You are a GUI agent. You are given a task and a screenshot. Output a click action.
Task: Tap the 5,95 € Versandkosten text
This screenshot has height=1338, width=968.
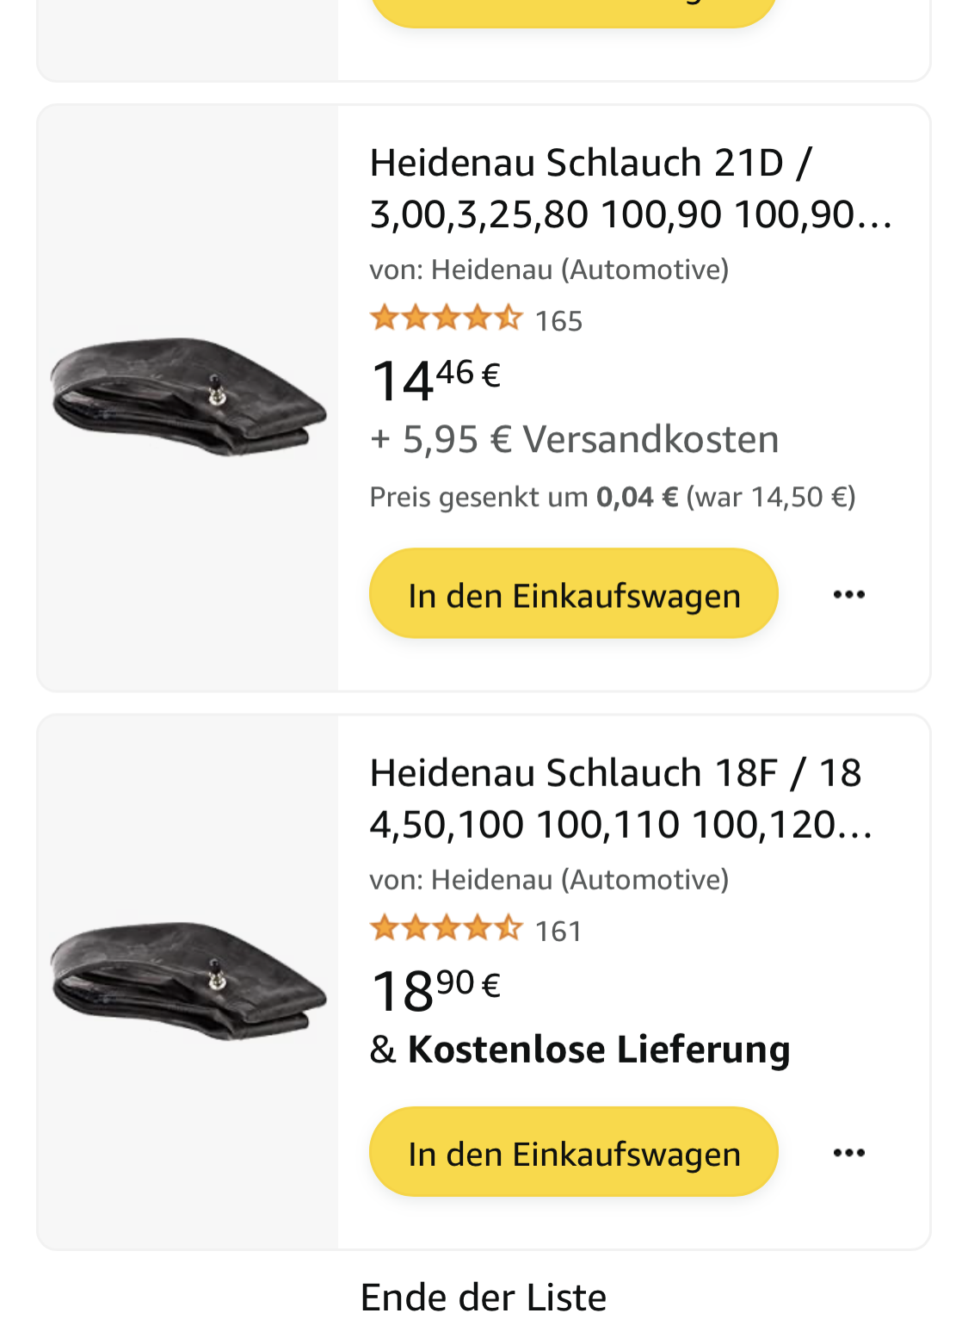pyautogui.click(x=574, y=439)
